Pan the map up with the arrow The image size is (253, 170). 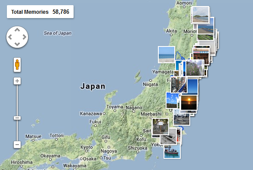tap(17, 30)
